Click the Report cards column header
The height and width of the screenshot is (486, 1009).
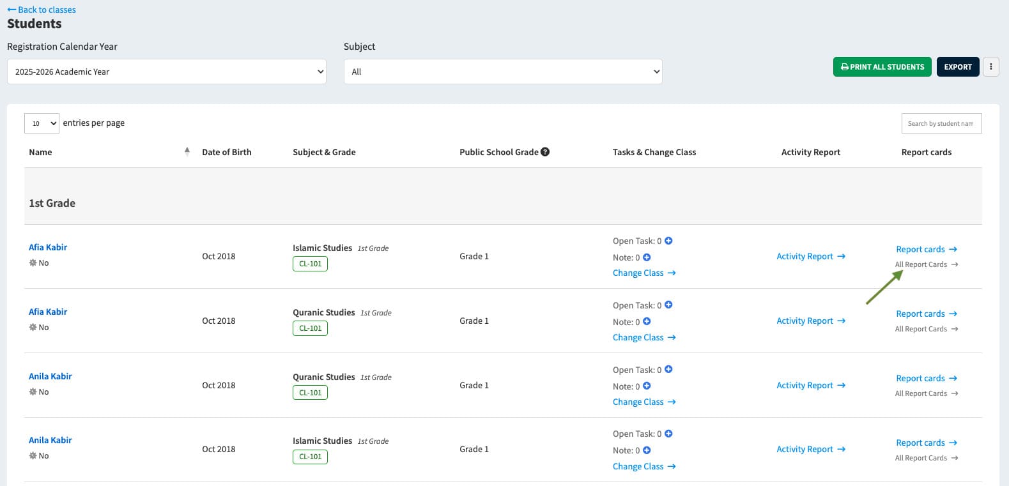click(x=927, y=152)
